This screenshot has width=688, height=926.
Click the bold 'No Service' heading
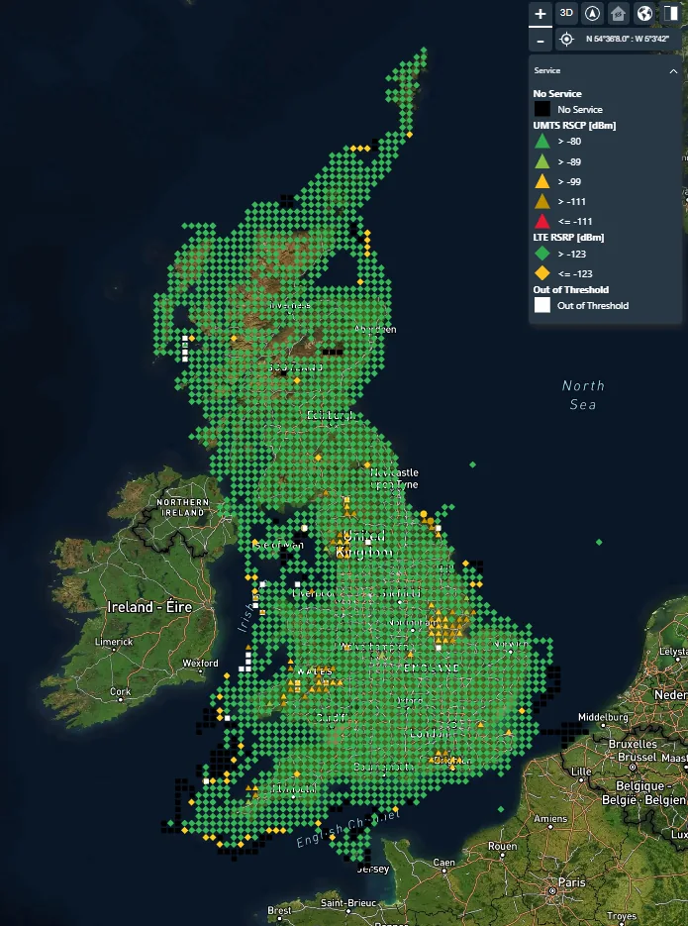pyautogui.click(x=557, y=93)
